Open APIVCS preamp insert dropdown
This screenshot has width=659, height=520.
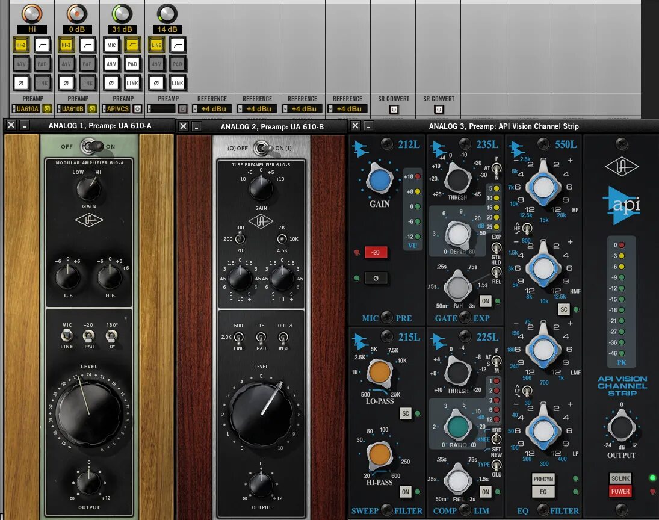coord(116,109)
